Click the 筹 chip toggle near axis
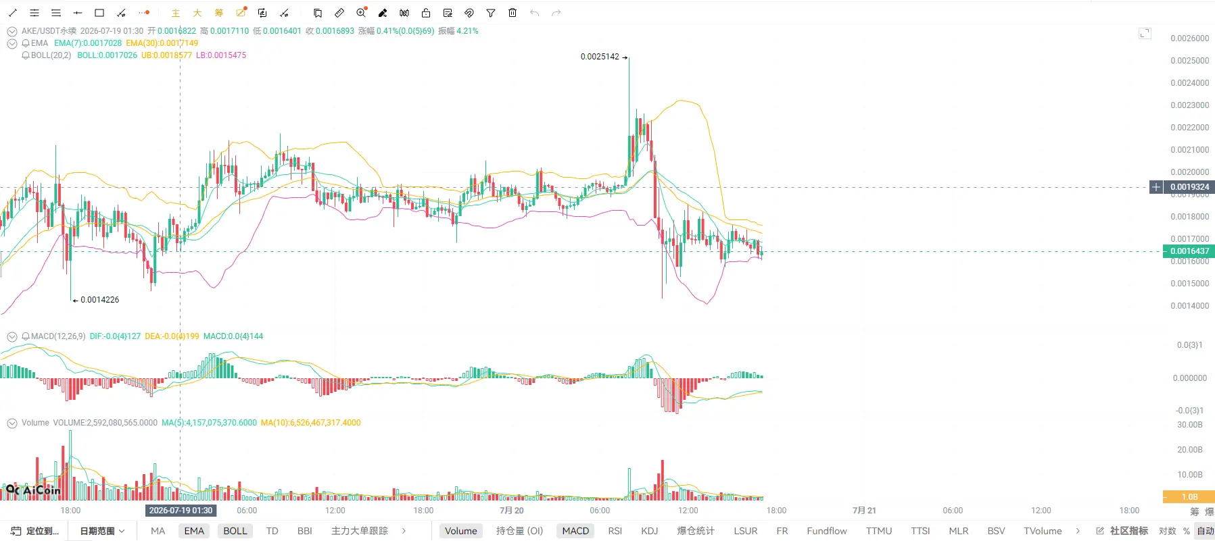1215x541 pixels. 1194,511
